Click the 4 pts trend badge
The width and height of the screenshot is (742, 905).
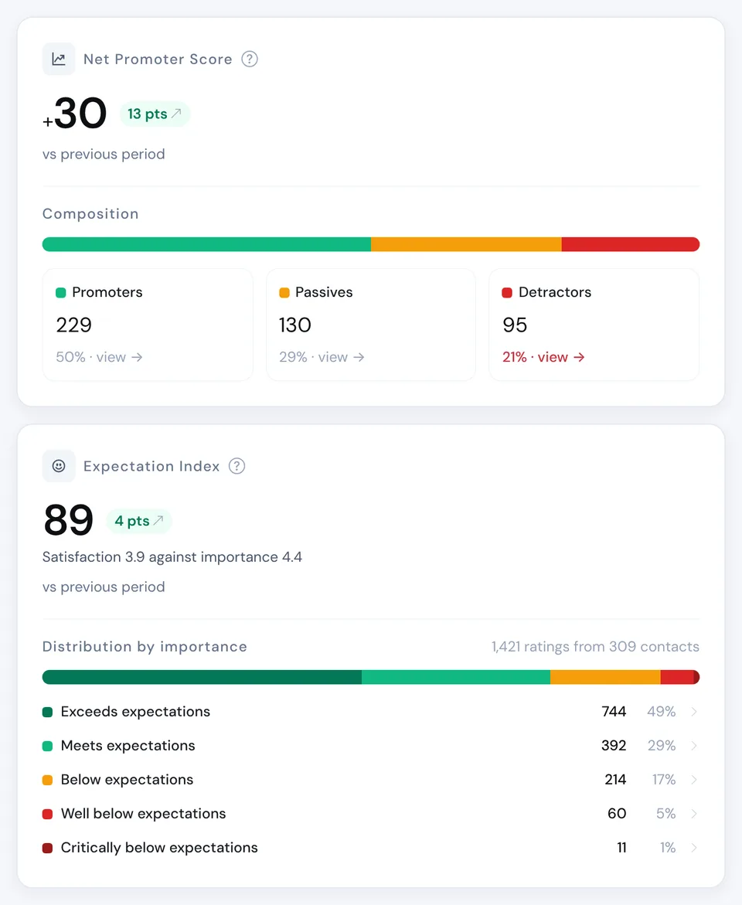click(x=139, y=521)
